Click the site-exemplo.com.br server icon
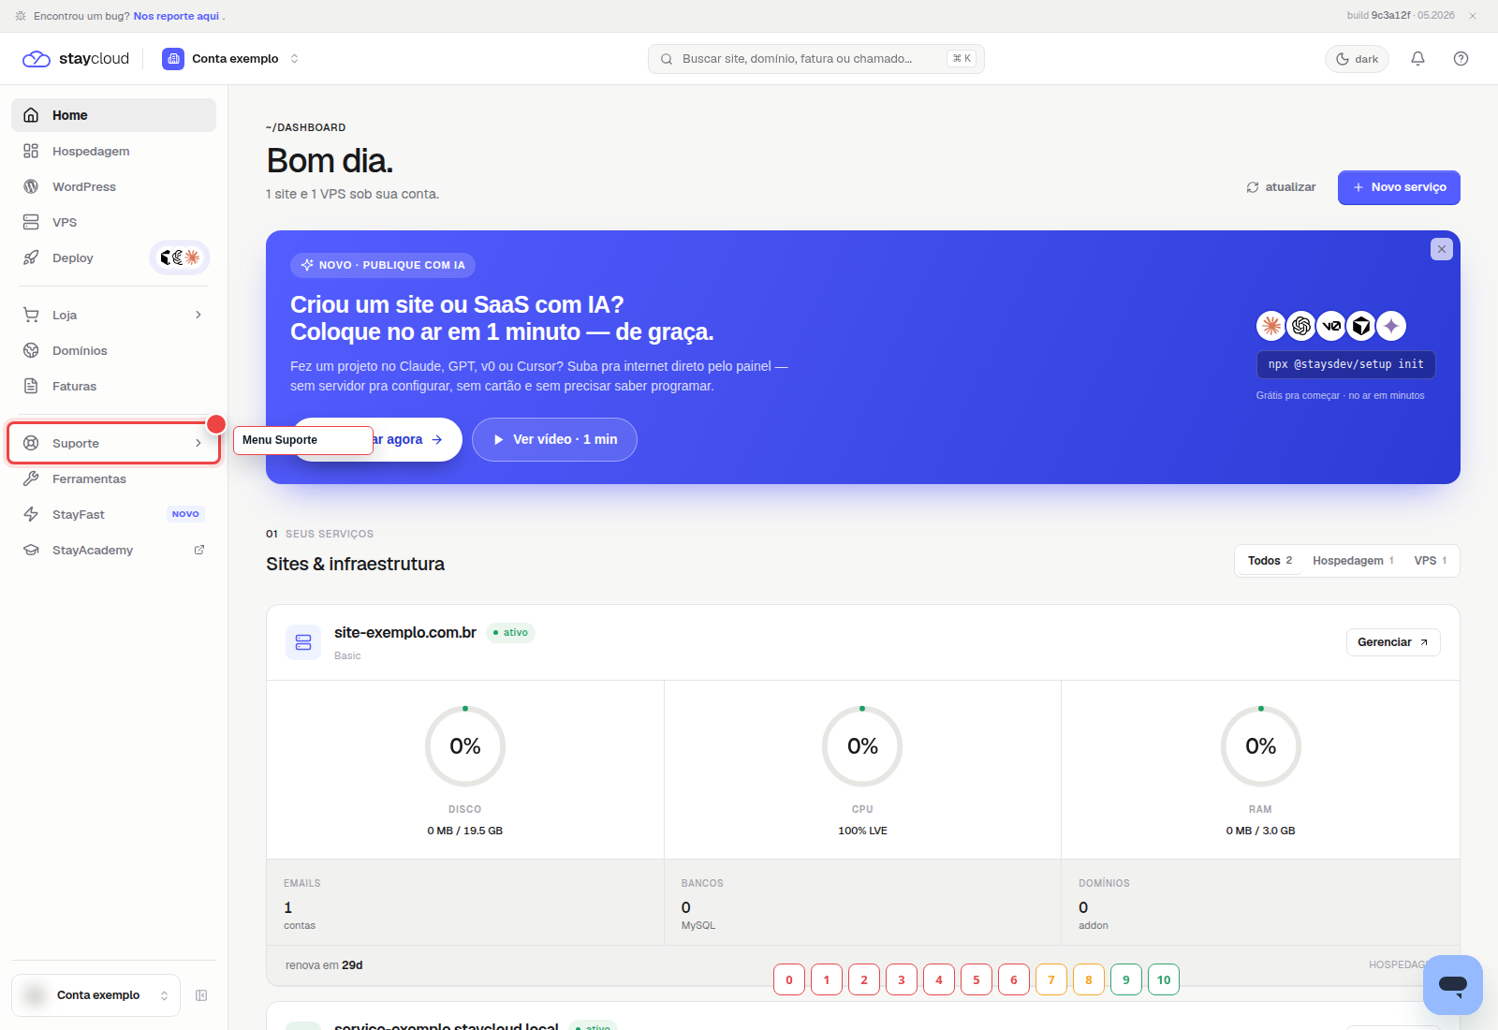 303,642
